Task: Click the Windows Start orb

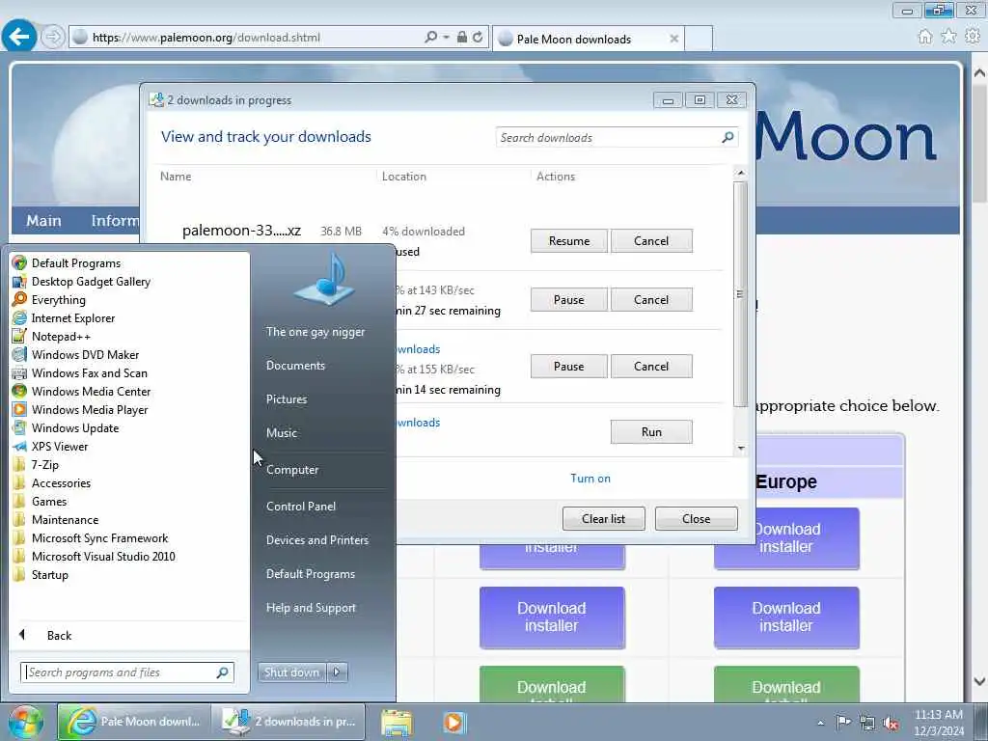Action: [x=25, y=722]
